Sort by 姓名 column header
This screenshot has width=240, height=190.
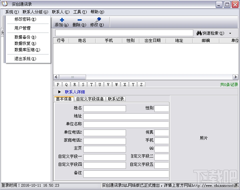coord(82,41)
